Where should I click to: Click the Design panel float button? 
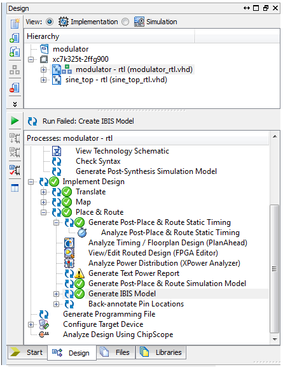[266, 8]
